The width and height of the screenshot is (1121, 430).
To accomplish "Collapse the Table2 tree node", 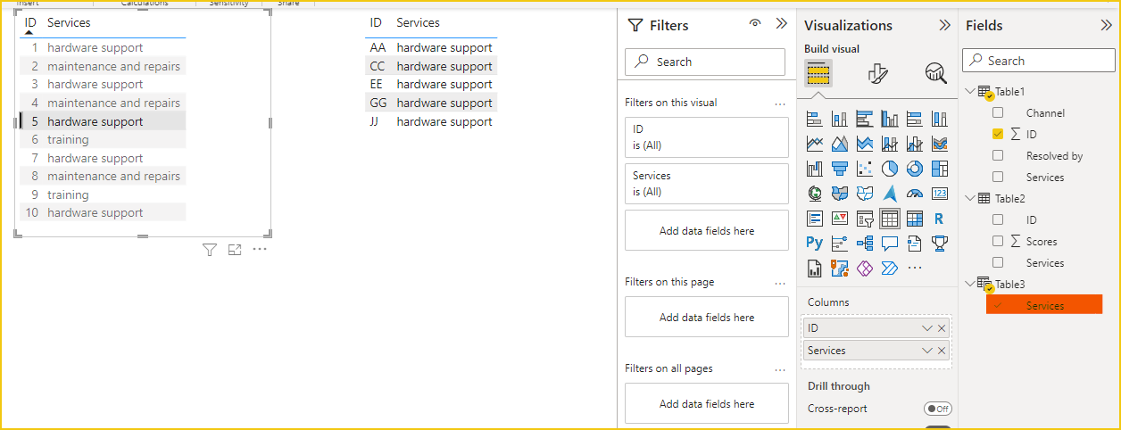I will [971, 198].
